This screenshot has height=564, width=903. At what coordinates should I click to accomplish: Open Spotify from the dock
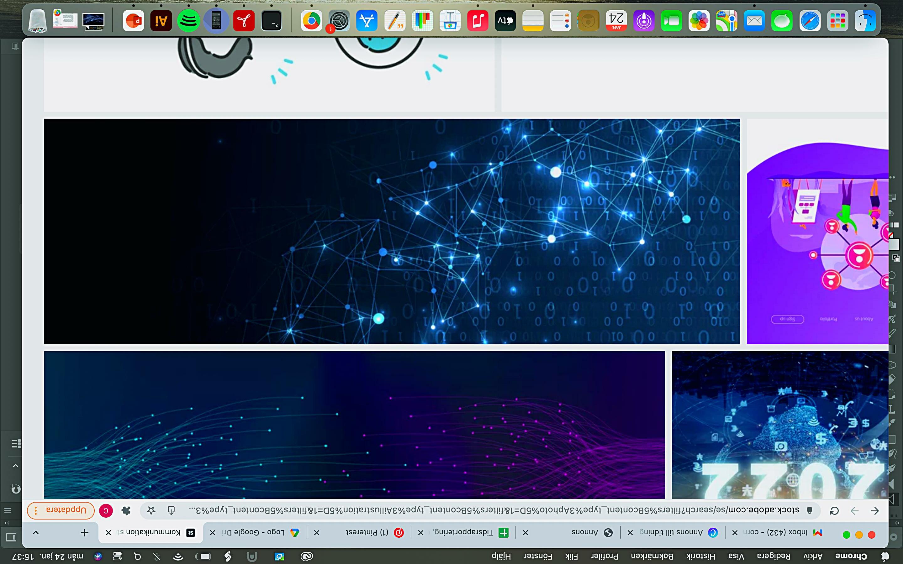pyautogui.click(x=188, y=20)
